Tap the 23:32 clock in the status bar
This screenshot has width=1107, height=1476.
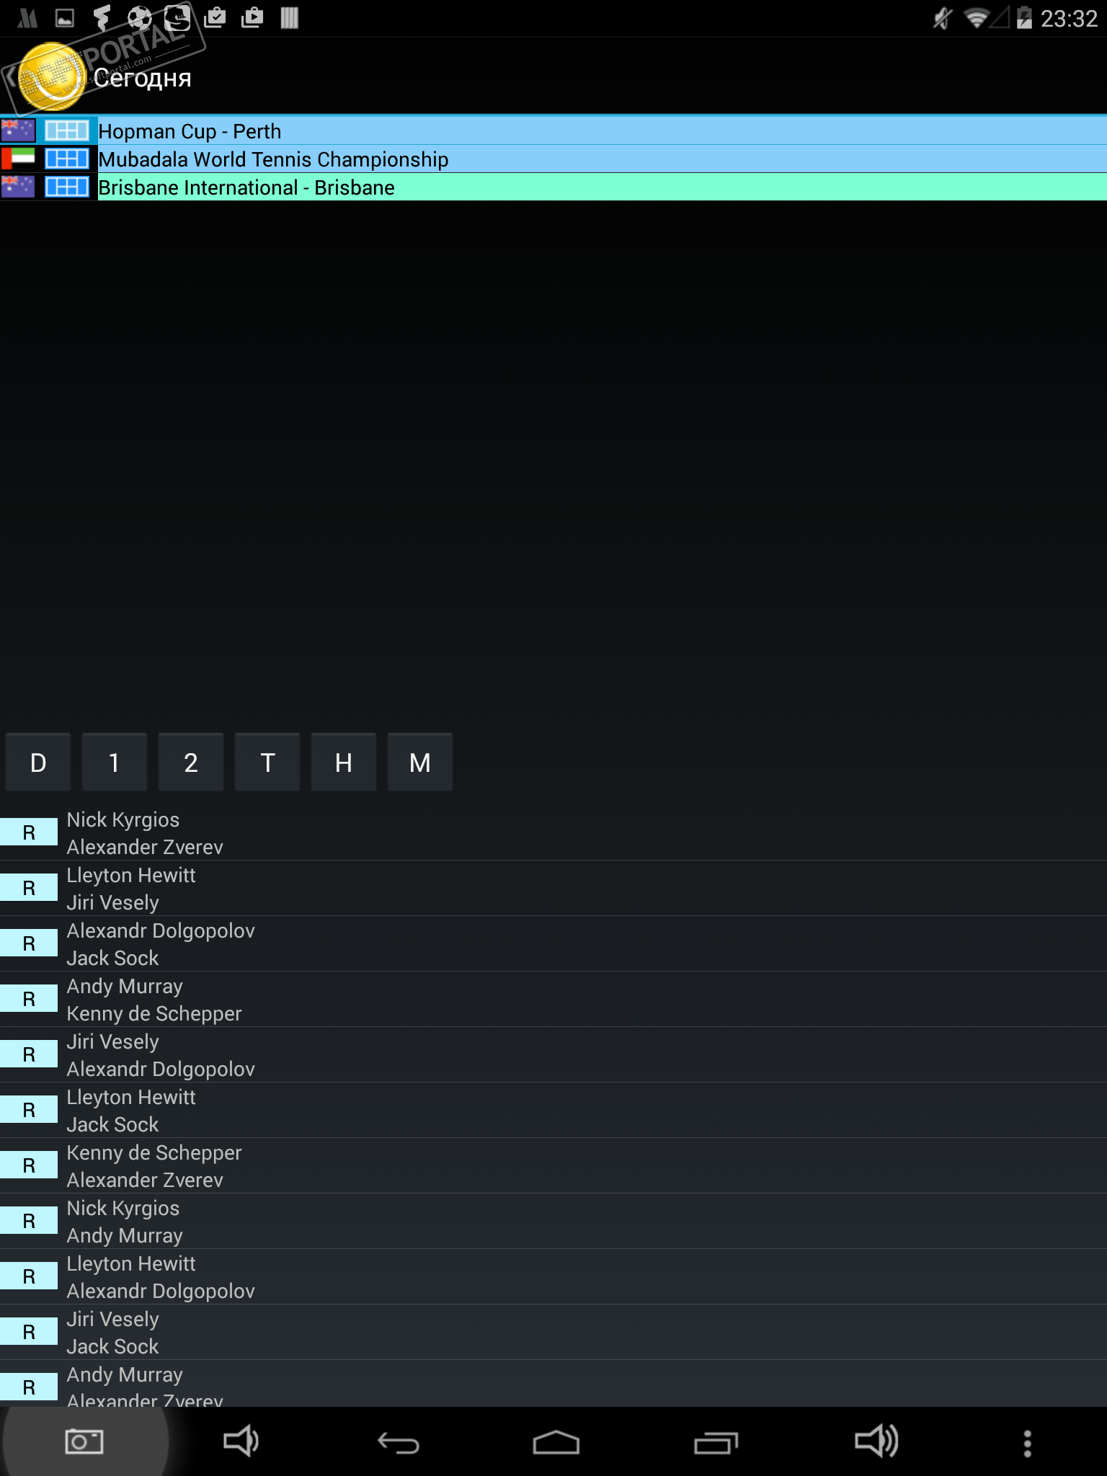pos(1069,18)
